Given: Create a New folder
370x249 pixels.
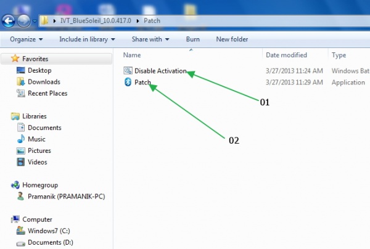Looking at the screenshot, I should (x=232, y=39).
